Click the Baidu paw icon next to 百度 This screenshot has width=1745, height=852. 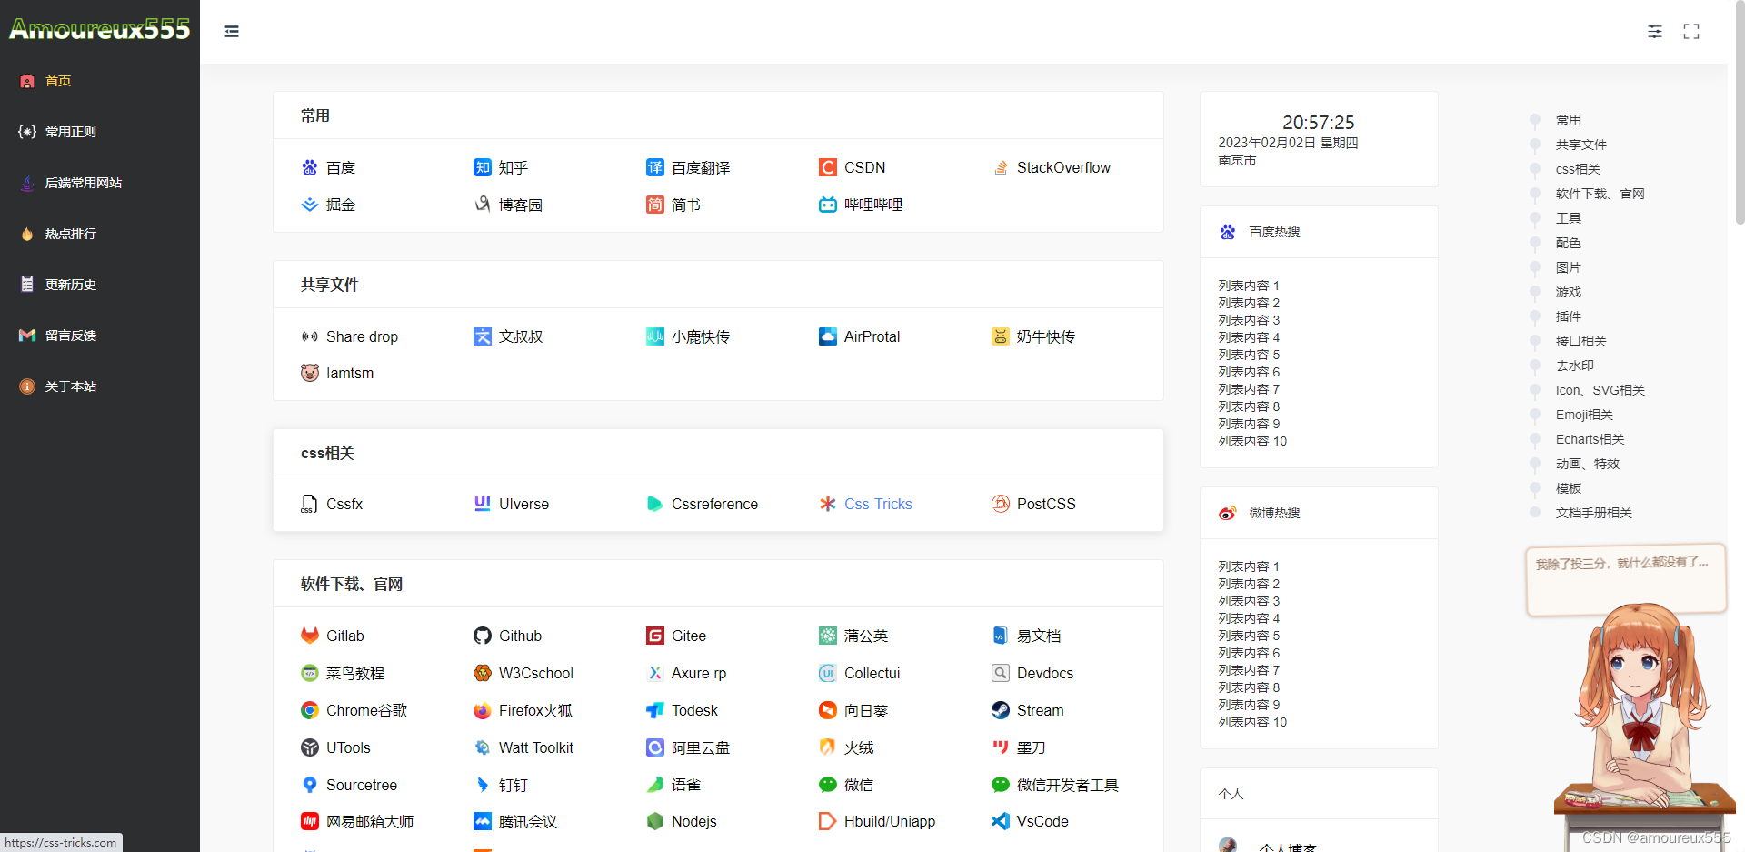click(x=310, y=167)
